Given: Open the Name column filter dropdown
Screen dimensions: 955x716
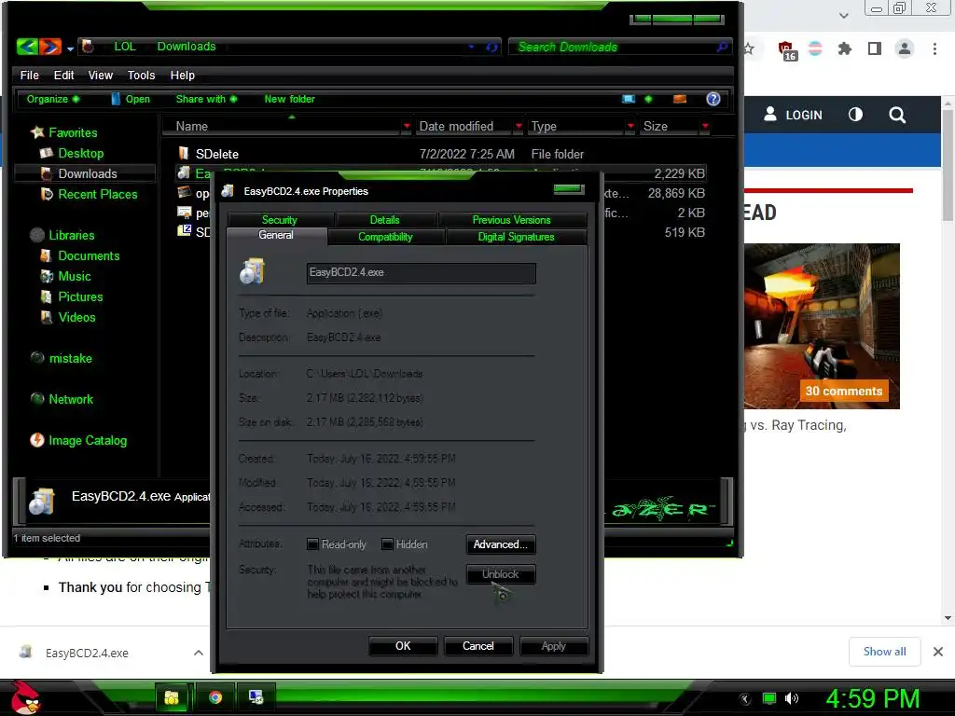Looking at the screenshot, I should pos(407,126).
